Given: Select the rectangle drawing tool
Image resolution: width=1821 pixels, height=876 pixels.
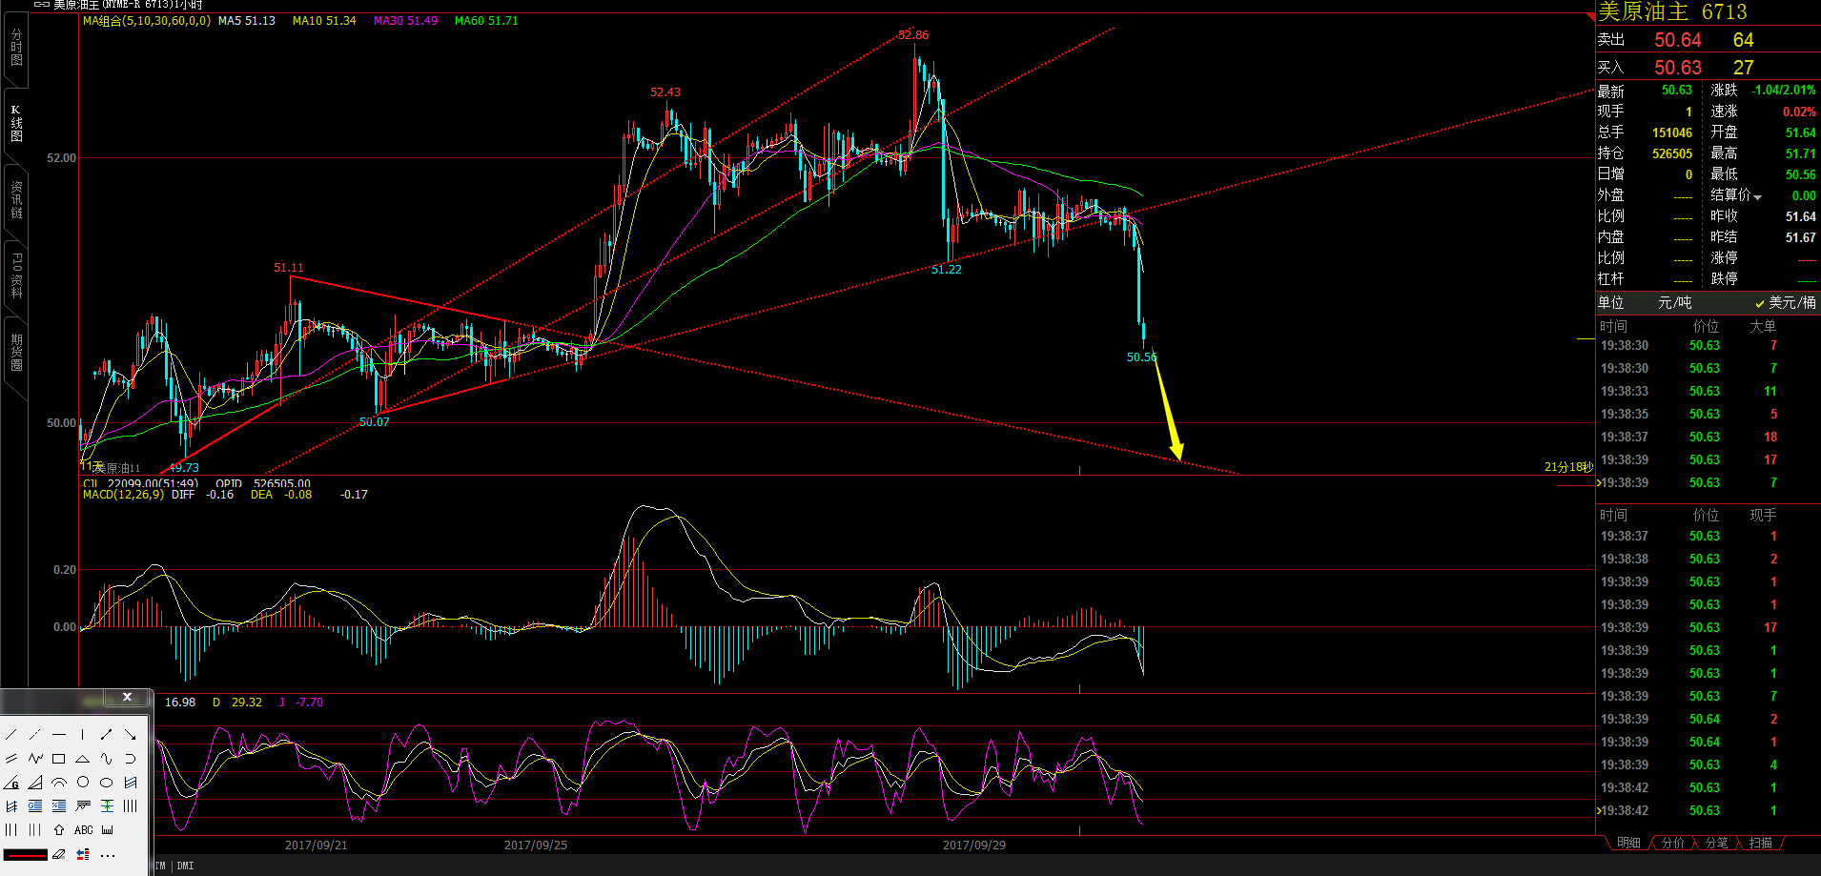Looking at the screenshot, I should 59,759.
